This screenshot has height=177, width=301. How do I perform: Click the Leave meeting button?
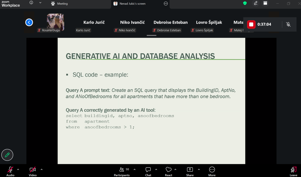point(293,171)
